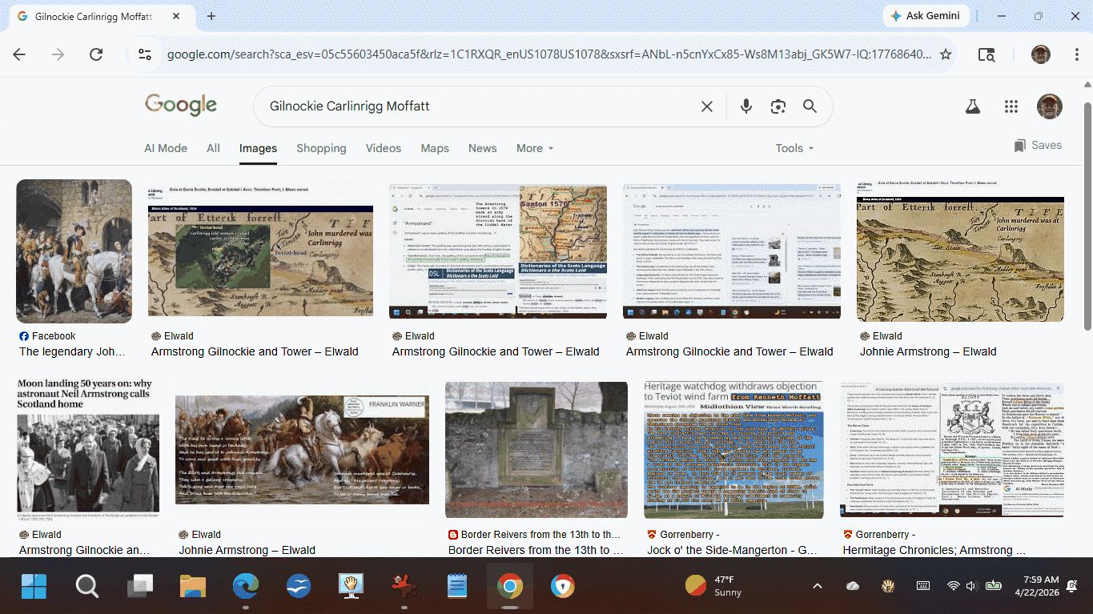Screen dimensions: 1093x614
Task: Open Windows Start menu
Action: coord(34,587)
